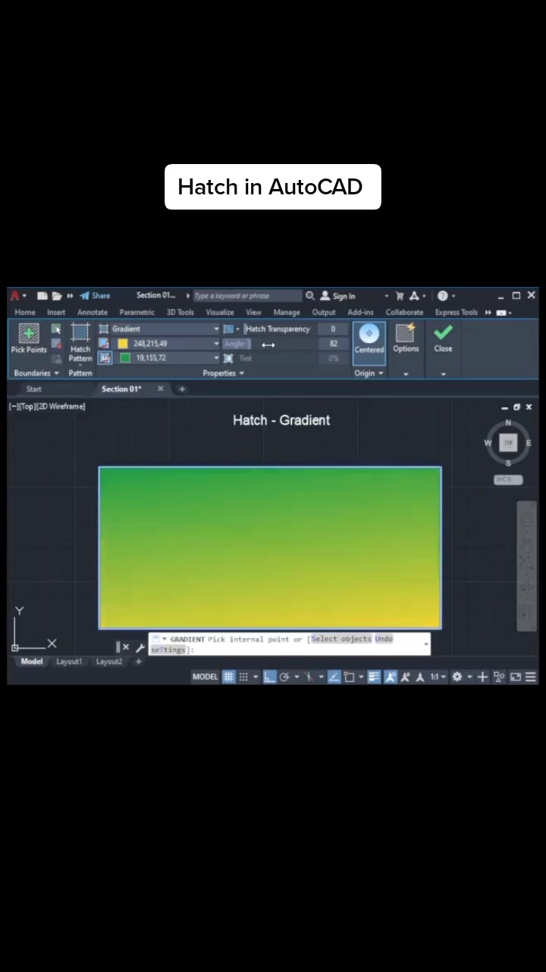Open the Home ribbon tab
The width and height of the screenshot is (546, 972).
(x=25, y=312)
